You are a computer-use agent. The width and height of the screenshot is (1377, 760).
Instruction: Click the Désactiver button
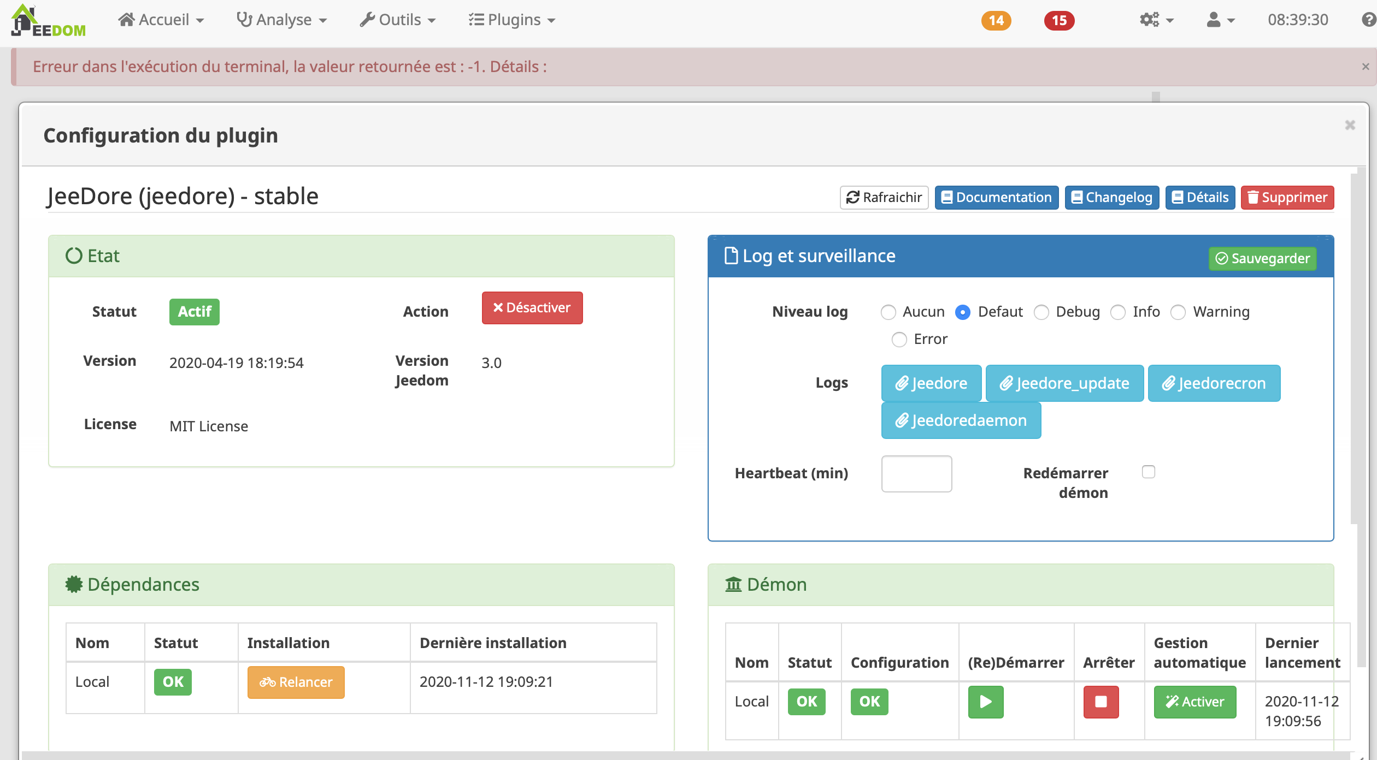click(x=532, y=308)
